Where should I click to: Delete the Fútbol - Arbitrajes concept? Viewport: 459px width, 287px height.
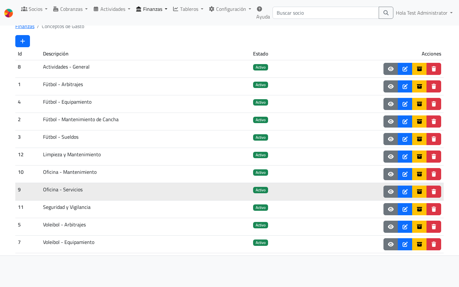pyautogui.click(x=434, y=86)
